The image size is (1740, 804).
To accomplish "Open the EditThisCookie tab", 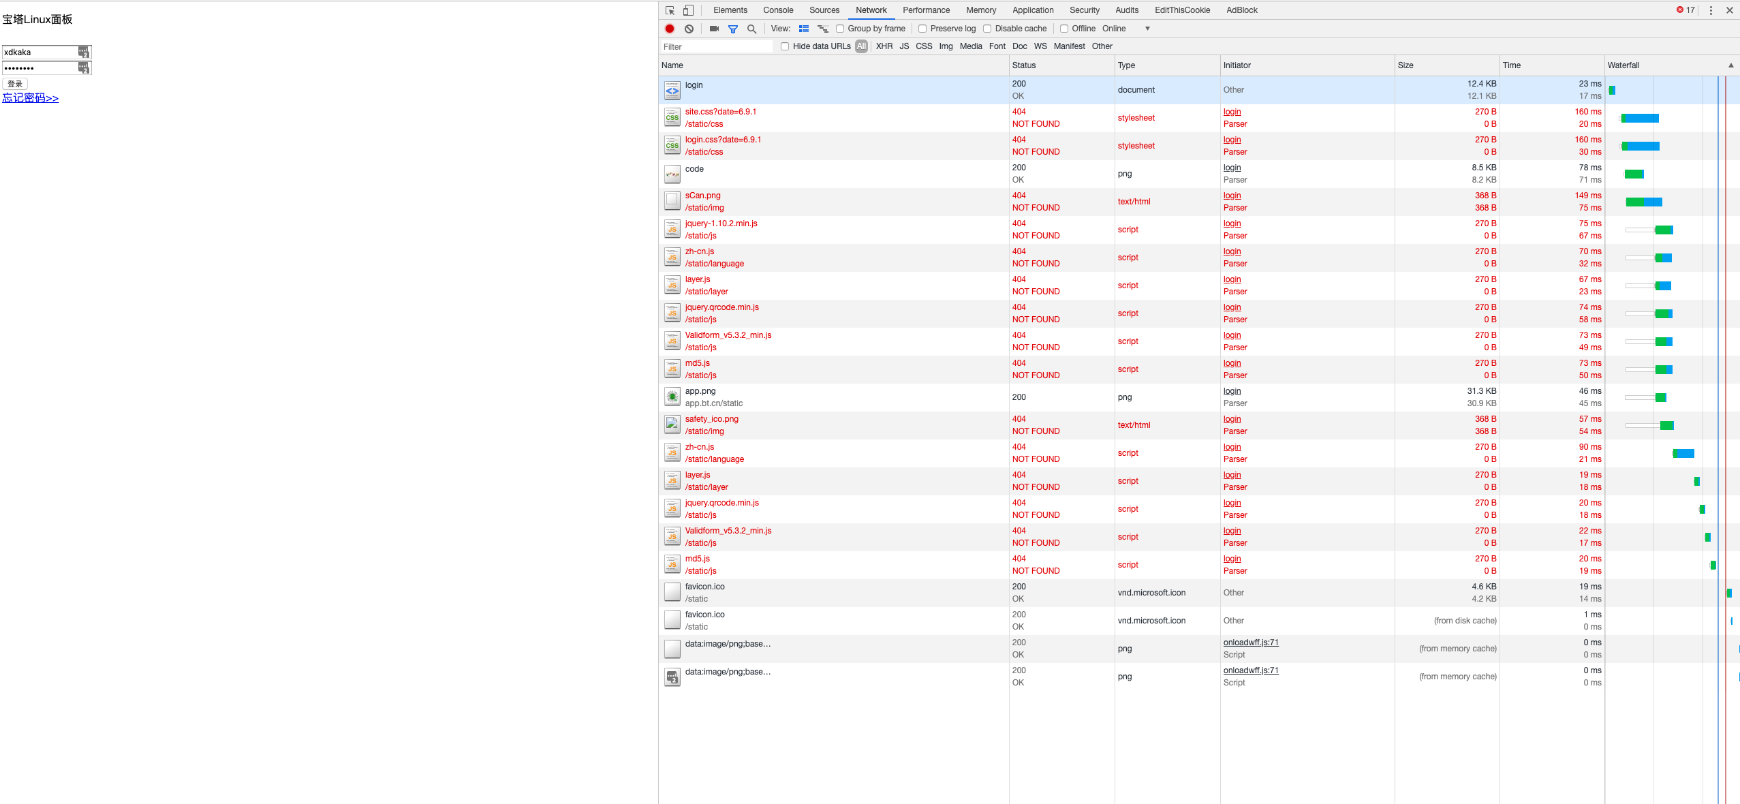I will tap(1182, 10).
